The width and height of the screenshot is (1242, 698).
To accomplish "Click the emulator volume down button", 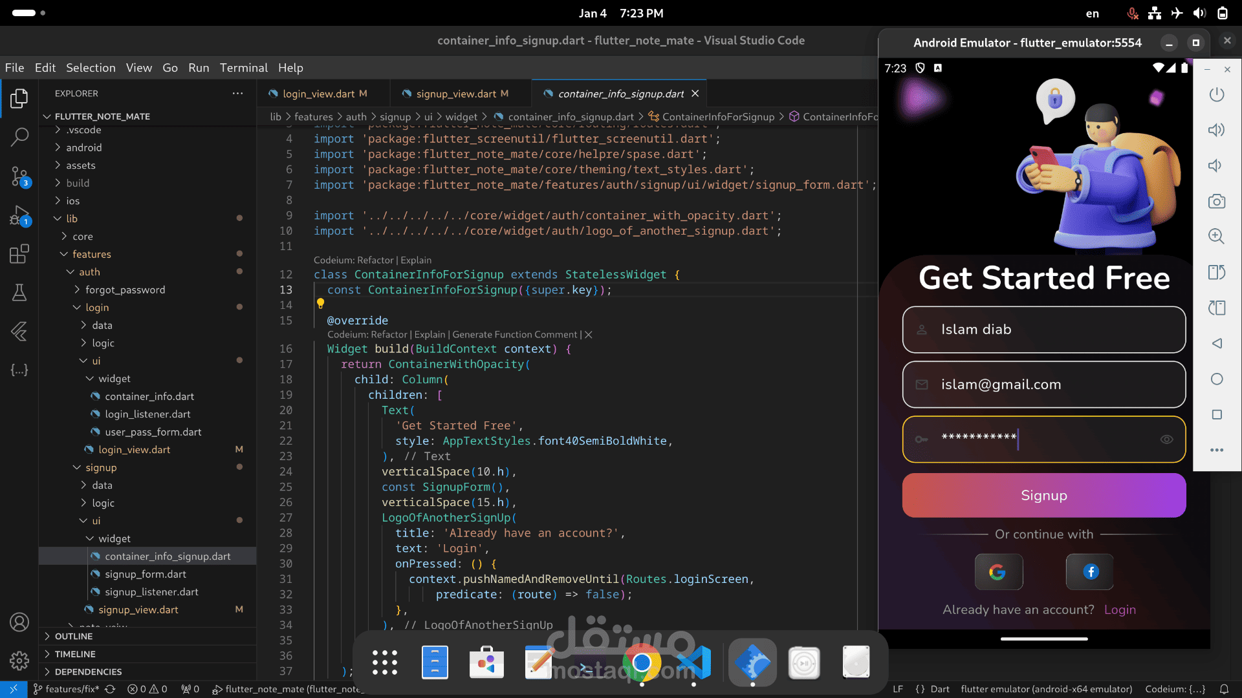I will pos(1215,165).
